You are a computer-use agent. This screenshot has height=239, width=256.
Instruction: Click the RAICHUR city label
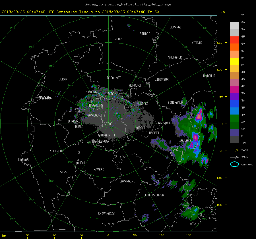[209, 76]
